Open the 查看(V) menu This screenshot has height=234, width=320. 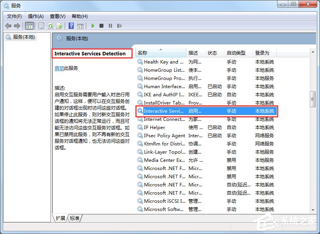[57, 16]
